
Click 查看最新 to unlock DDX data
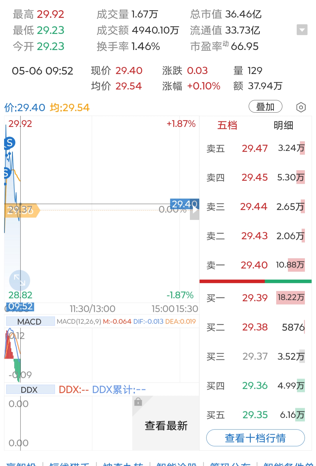point(166,426)
